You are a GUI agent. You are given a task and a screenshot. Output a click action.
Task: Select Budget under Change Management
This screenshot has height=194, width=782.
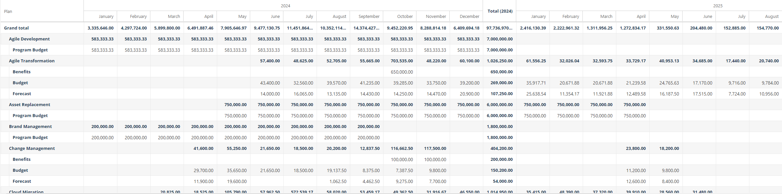tap(20, 170)
